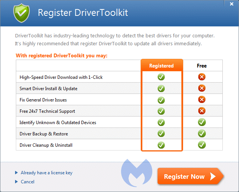Click Free checkmark for Identify Unknown Devices
The image size is (239, 192).
coord(202,122)
